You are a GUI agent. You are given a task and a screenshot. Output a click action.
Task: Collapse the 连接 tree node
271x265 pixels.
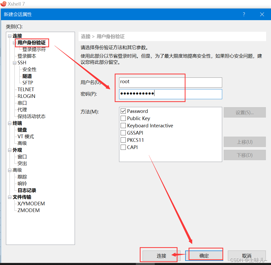10,36
